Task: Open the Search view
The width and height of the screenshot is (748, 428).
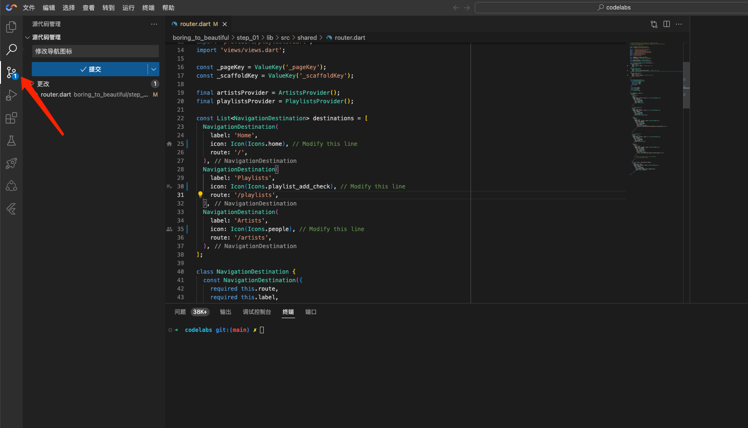Action: point(11,49)
